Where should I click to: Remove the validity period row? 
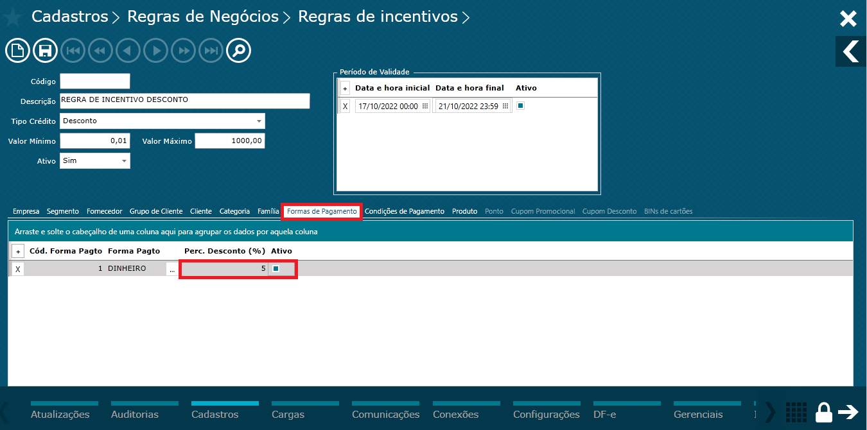[345, 107]
